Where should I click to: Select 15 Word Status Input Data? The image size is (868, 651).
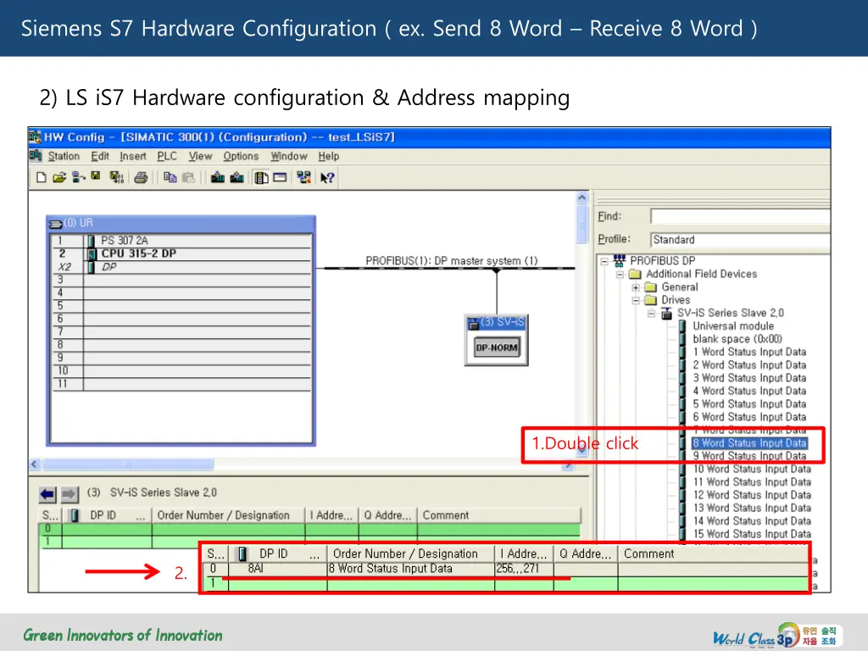tap(753, 534)
